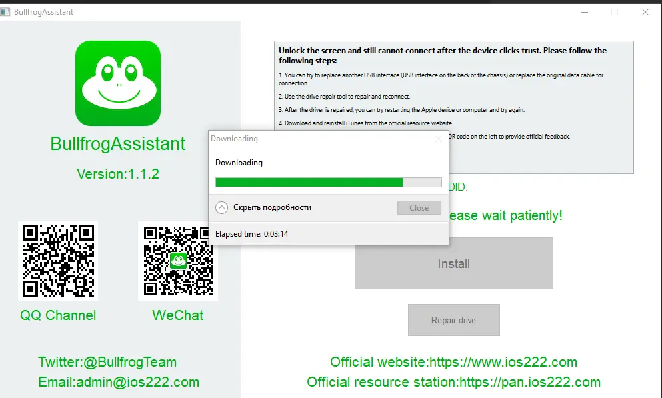This screenshot has height=398, width=662.
Task: Click step 4 'Download and reinstall iTunes' text
Action: click(365, 123)
